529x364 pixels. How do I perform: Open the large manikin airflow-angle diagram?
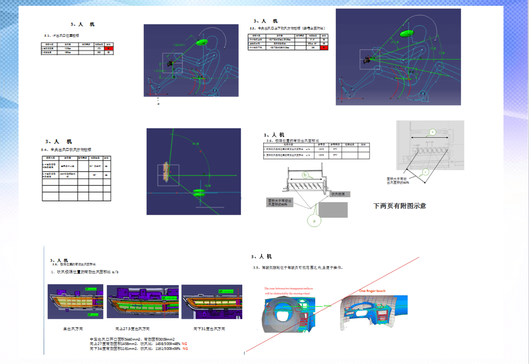click(398, 57)
